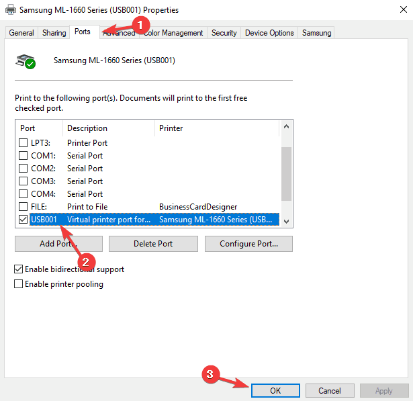This screenshot has height=401, width=413.
Task: Check the COM3: port checkbox
Action: pyautogui.click(x=24, y=181)
